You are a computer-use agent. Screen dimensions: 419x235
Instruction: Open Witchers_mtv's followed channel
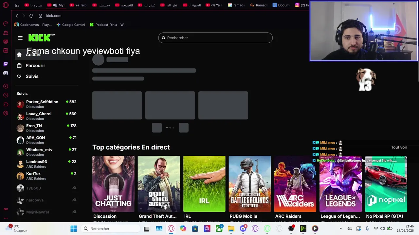(x=46, y=152)
